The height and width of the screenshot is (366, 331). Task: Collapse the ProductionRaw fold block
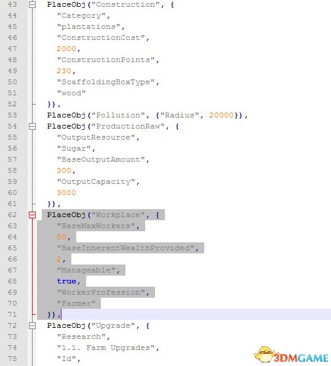(x=32, y=126)
